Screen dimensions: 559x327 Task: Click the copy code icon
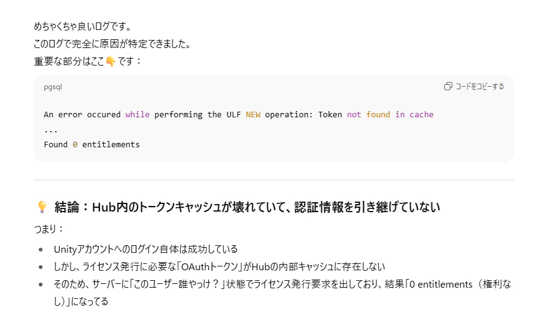[x=448, y=87]
